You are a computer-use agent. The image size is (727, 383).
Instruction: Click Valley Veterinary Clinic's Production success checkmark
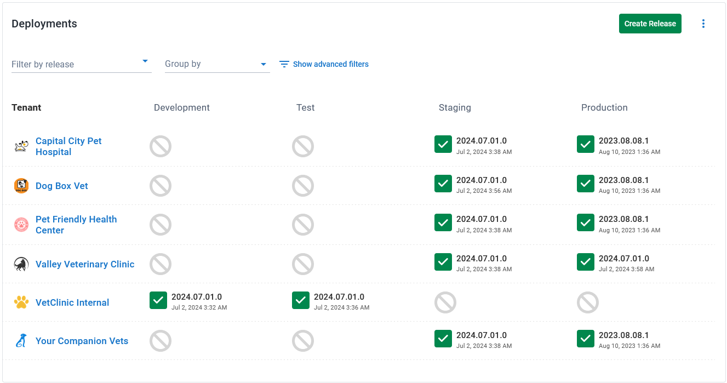[586, 262]
